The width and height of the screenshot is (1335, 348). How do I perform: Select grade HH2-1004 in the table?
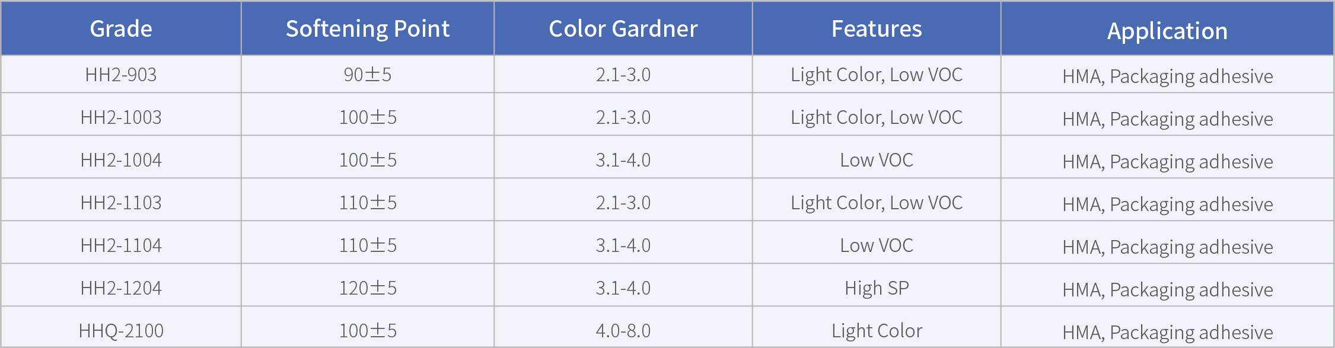pos(121,160)
